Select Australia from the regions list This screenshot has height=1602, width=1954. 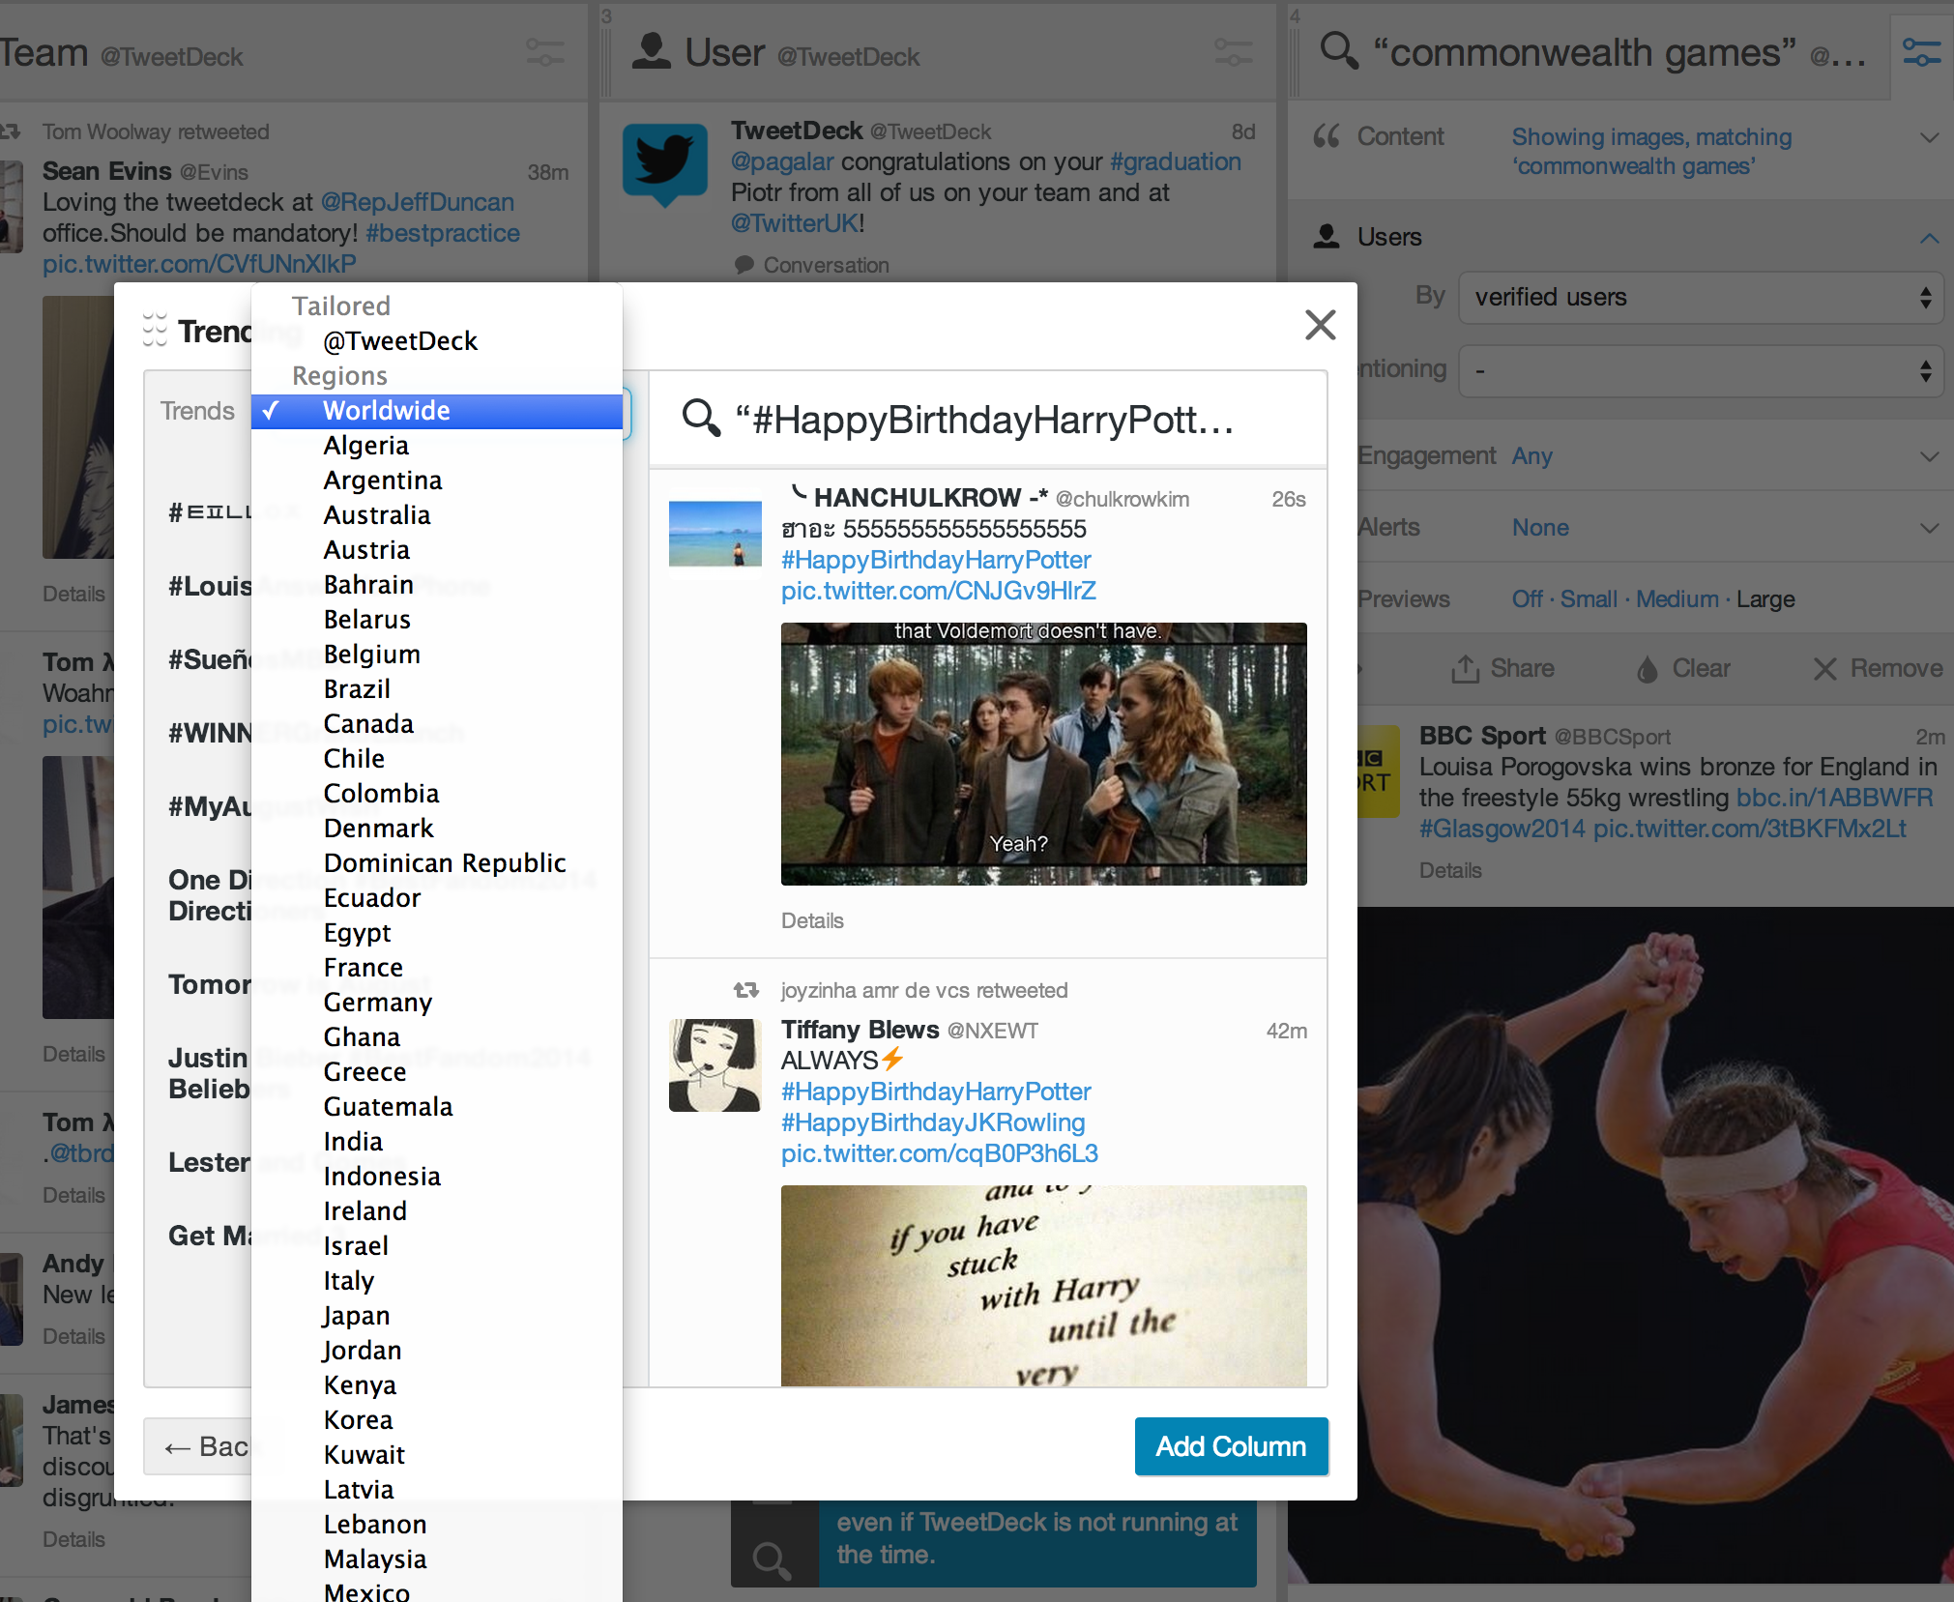point(377,515)
